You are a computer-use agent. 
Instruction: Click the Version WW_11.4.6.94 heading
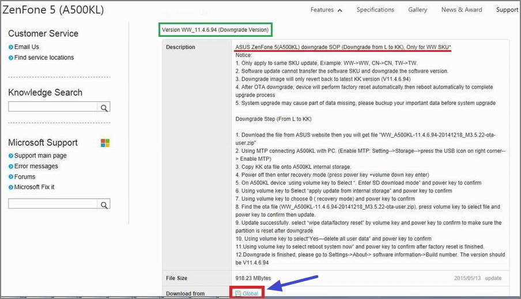215,29
